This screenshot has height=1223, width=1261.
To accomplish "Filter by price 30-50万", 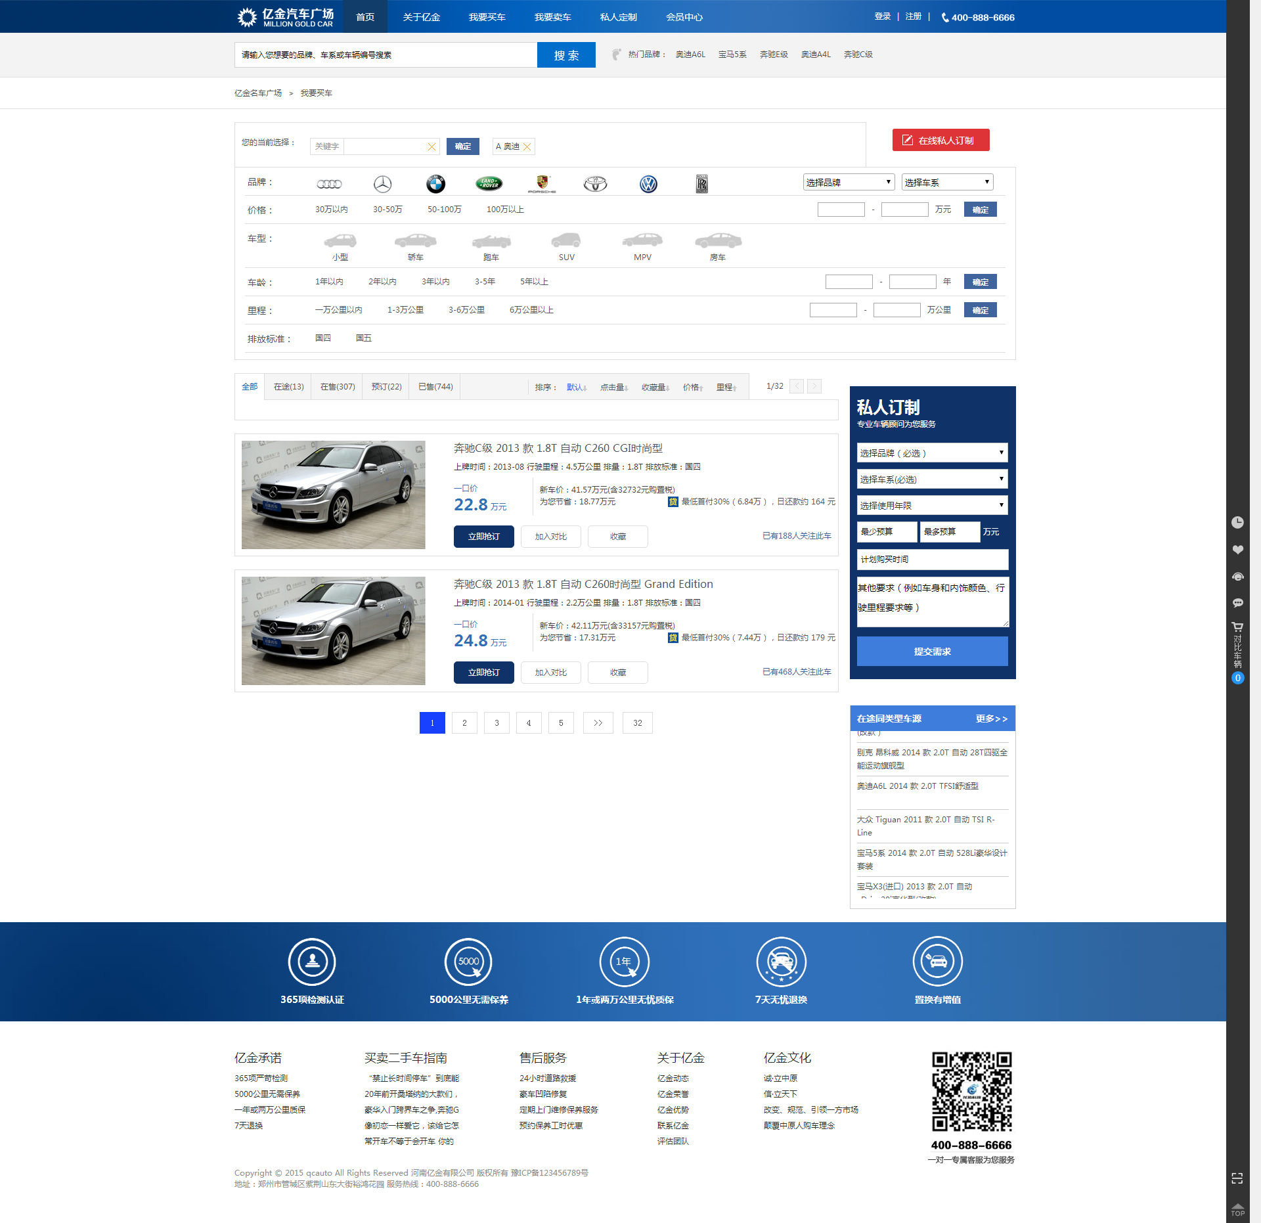I will pyautogui.click(x=387, y=210).
